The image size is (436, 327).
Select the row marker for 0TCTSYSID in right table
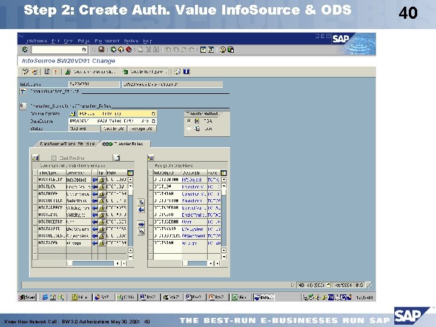pos(150,229)
